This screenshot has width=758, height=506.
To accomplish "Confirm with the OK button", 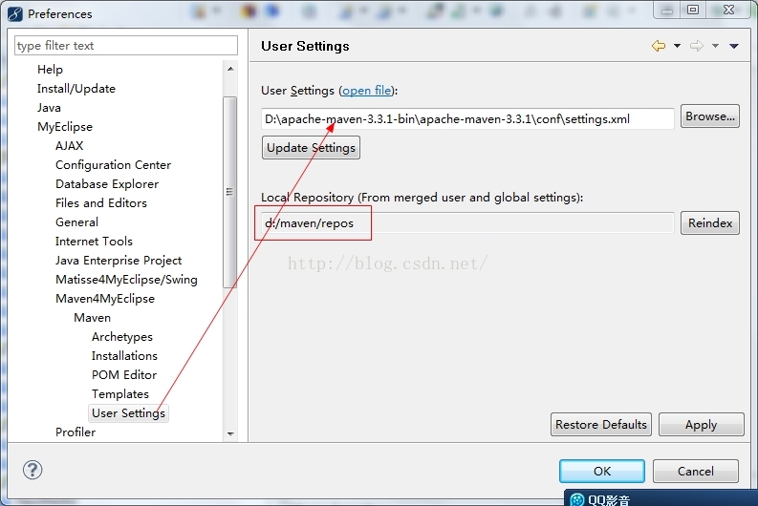I will pyautogui.click(x=602, y=472).
